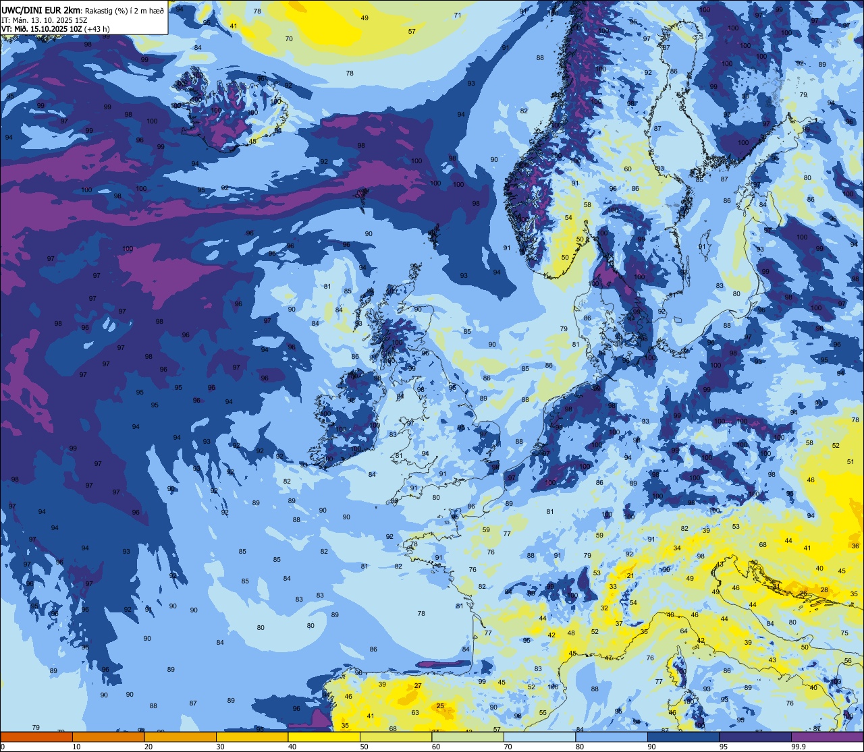Click the 95–99.9 dark navy legend swatch
The image size is (864, 752).
[755, 736]
